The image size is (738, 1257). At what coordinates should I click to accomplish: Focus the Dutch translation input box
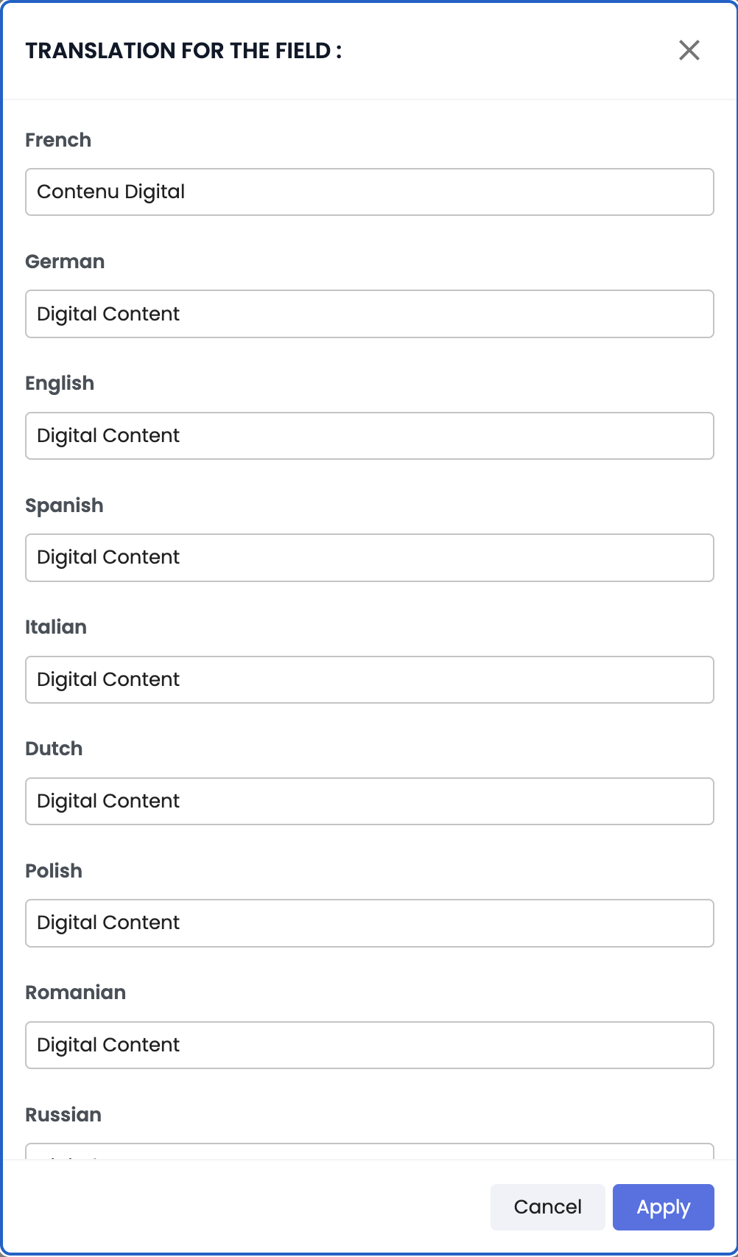pos(369,801)
